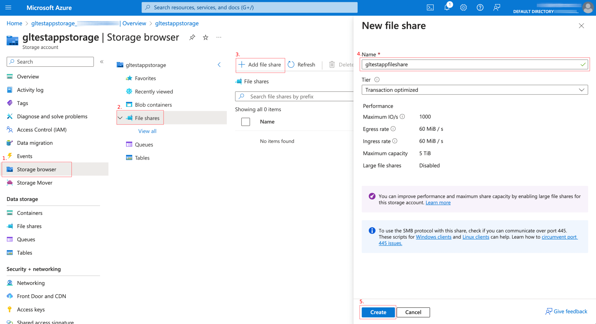
Task: Open the account avatar menu
Action: pyautogui.click(x=588, y=7)
